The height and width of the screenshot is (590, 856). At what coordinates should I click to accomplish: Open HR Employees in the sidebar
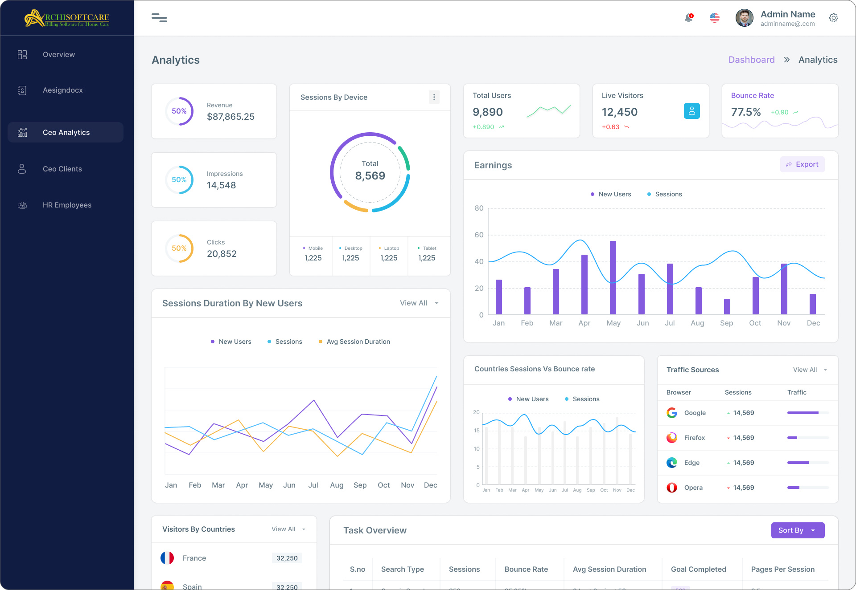67,205
